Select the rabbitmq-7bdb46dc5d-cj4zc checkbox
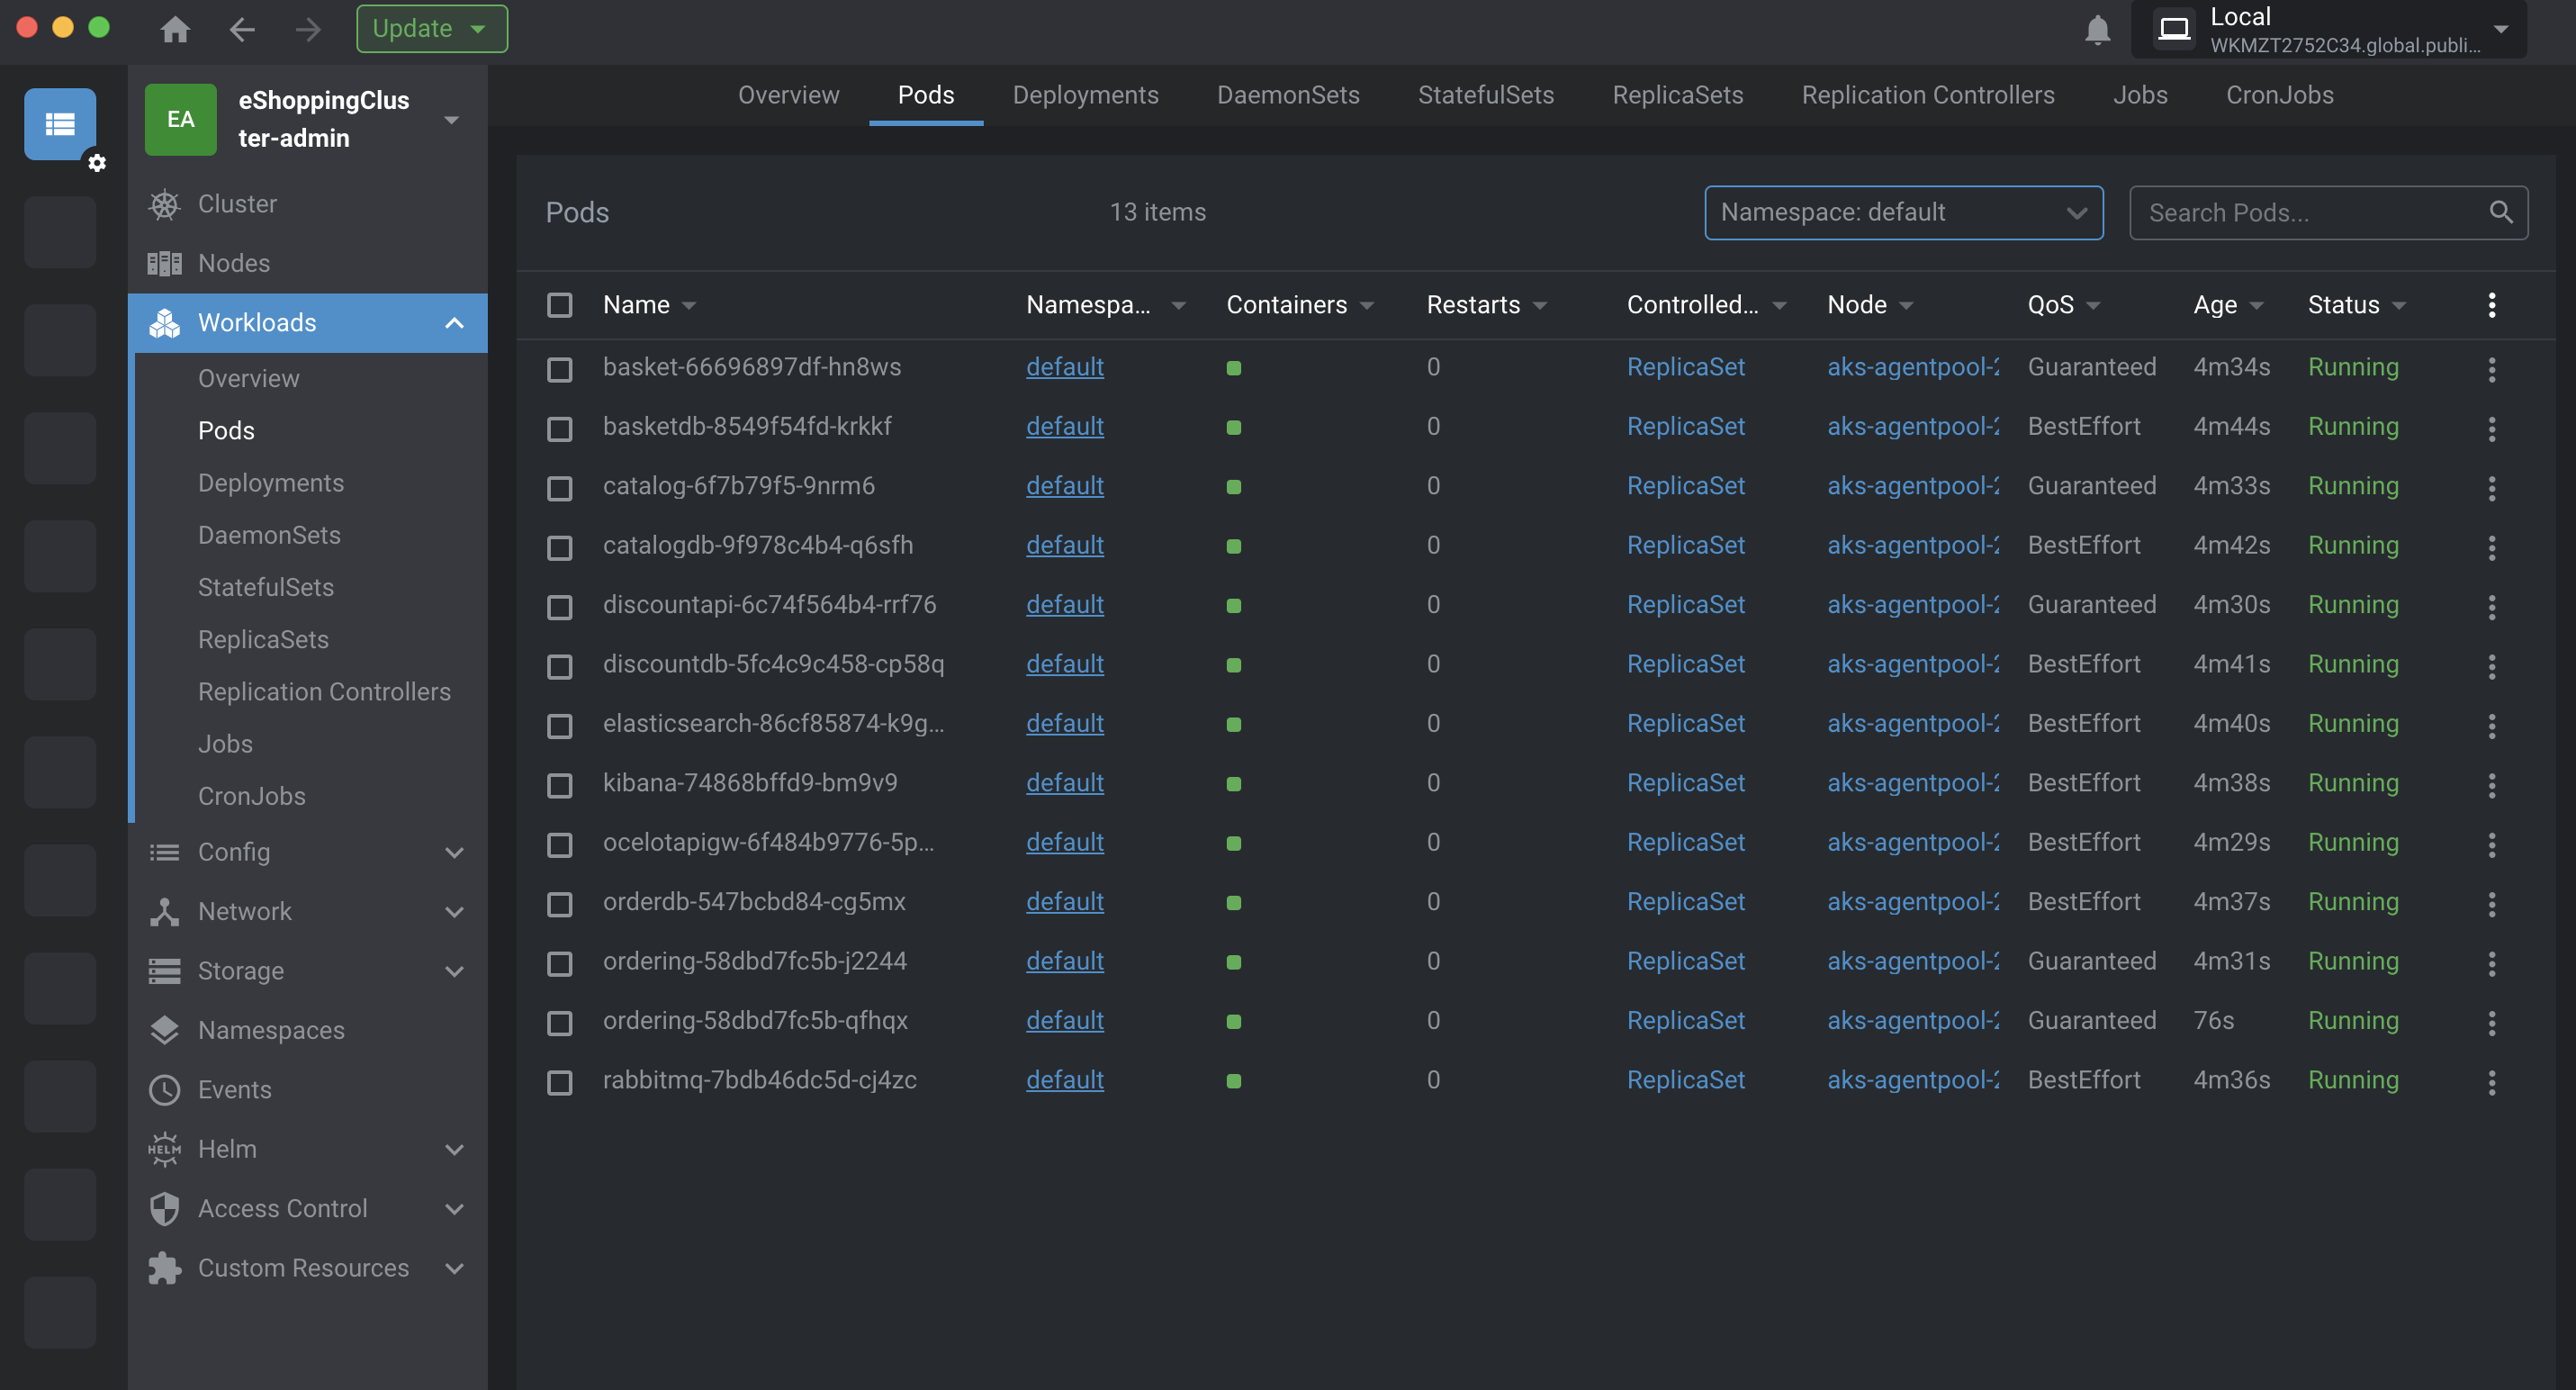The width and height of the screenshot is (2576, 1390). [559, 1081]
